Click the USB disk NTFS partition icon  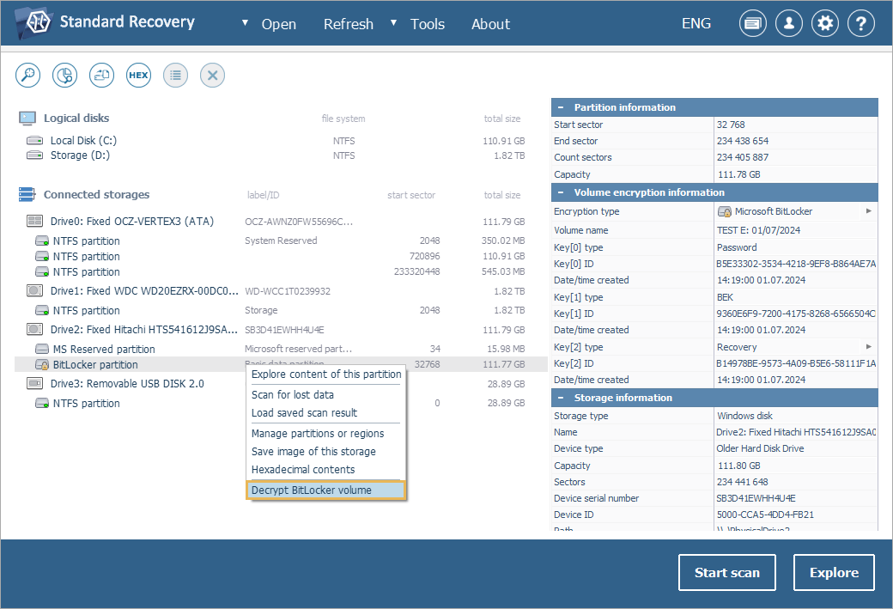(x=42, y=404)
